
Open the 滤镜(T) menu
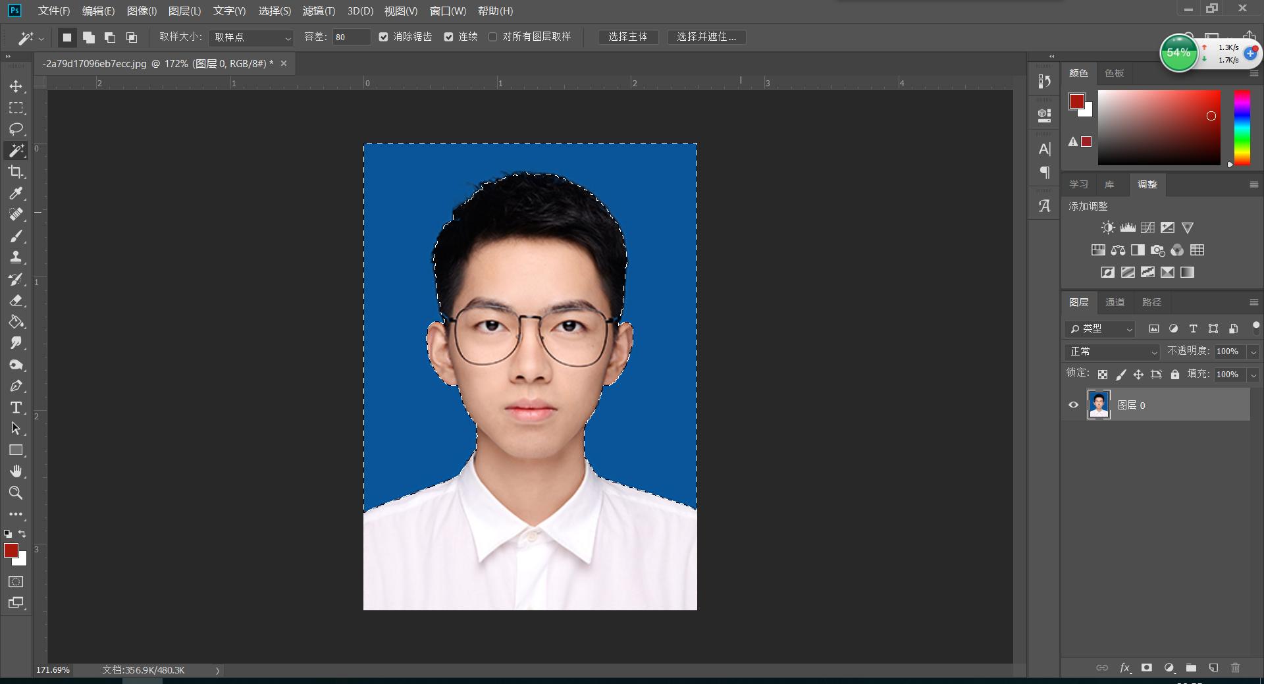tap(319, 11)
